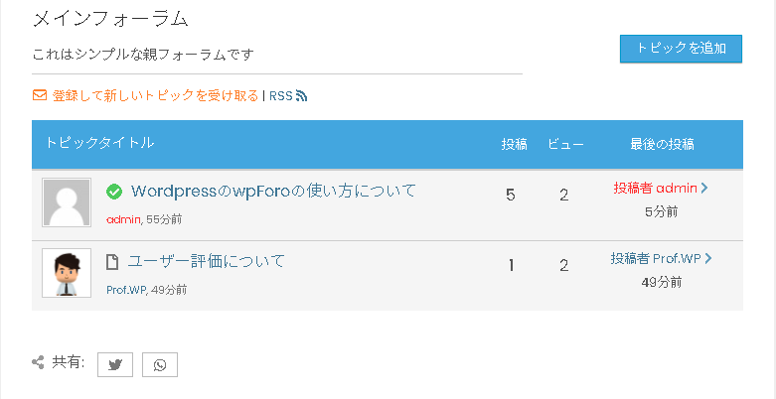Click the Twitter share icon
Screen dimensions: 776x399
pyautogui.click(x=115, y=365)
